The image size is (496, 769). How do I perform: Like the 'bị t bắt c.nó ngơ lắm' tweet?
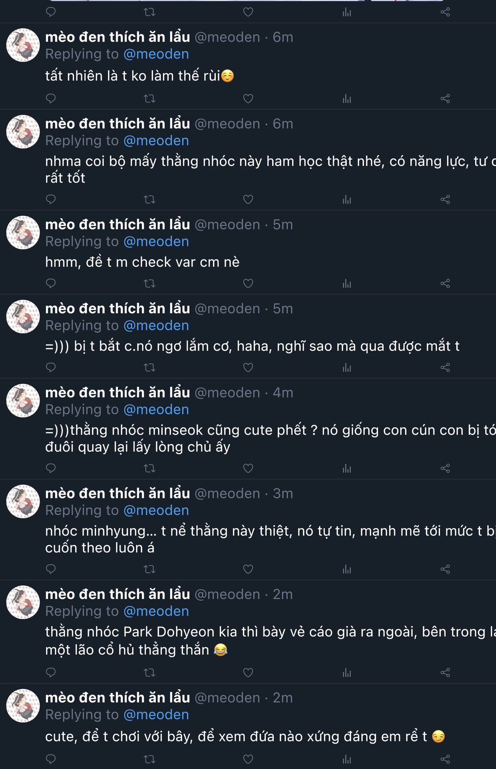(248, 368)
